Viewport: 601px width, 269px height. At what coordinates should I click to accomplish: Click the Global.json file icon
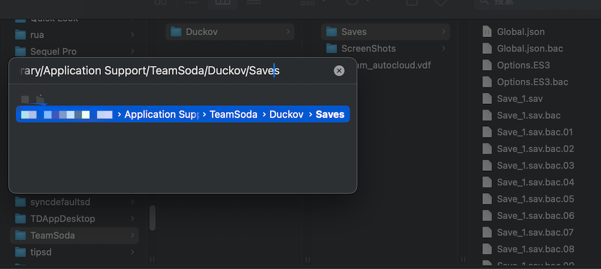click(x=486, y=32)
